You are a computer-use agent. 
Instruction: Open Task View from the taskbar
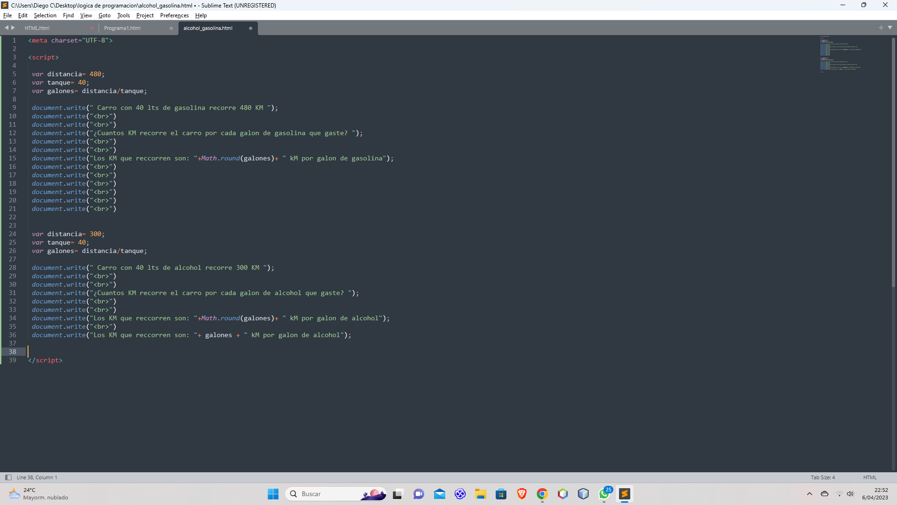[398, 494]
